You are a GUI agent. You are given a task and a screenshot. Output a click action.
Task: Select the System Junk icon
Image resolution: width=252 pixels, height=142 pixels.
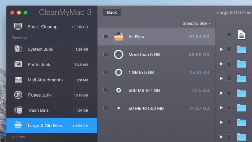coord(18,49)
